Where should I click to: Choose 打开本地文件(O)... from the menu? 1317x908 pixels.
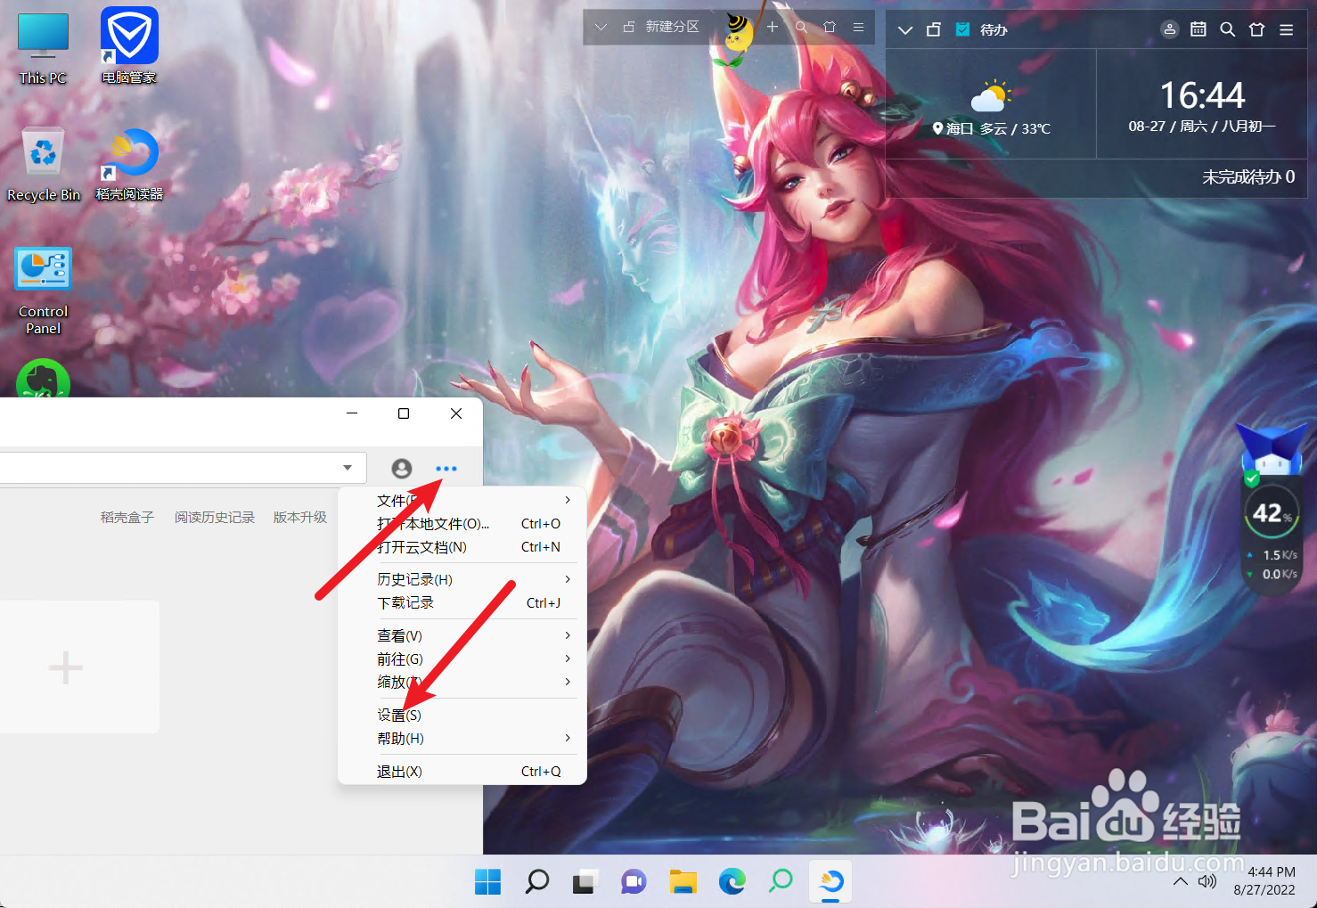[x=462, y=523]
